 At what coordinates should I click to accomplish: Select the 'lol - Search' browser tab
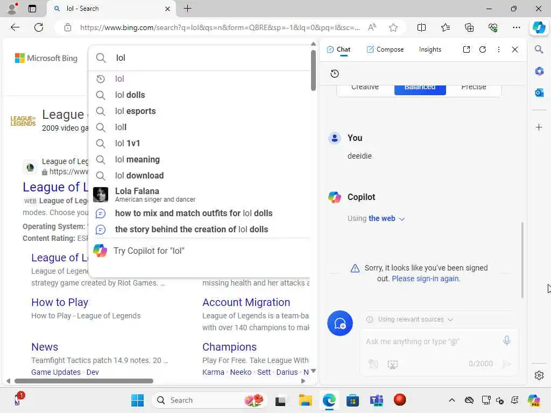tap(111, 9)
